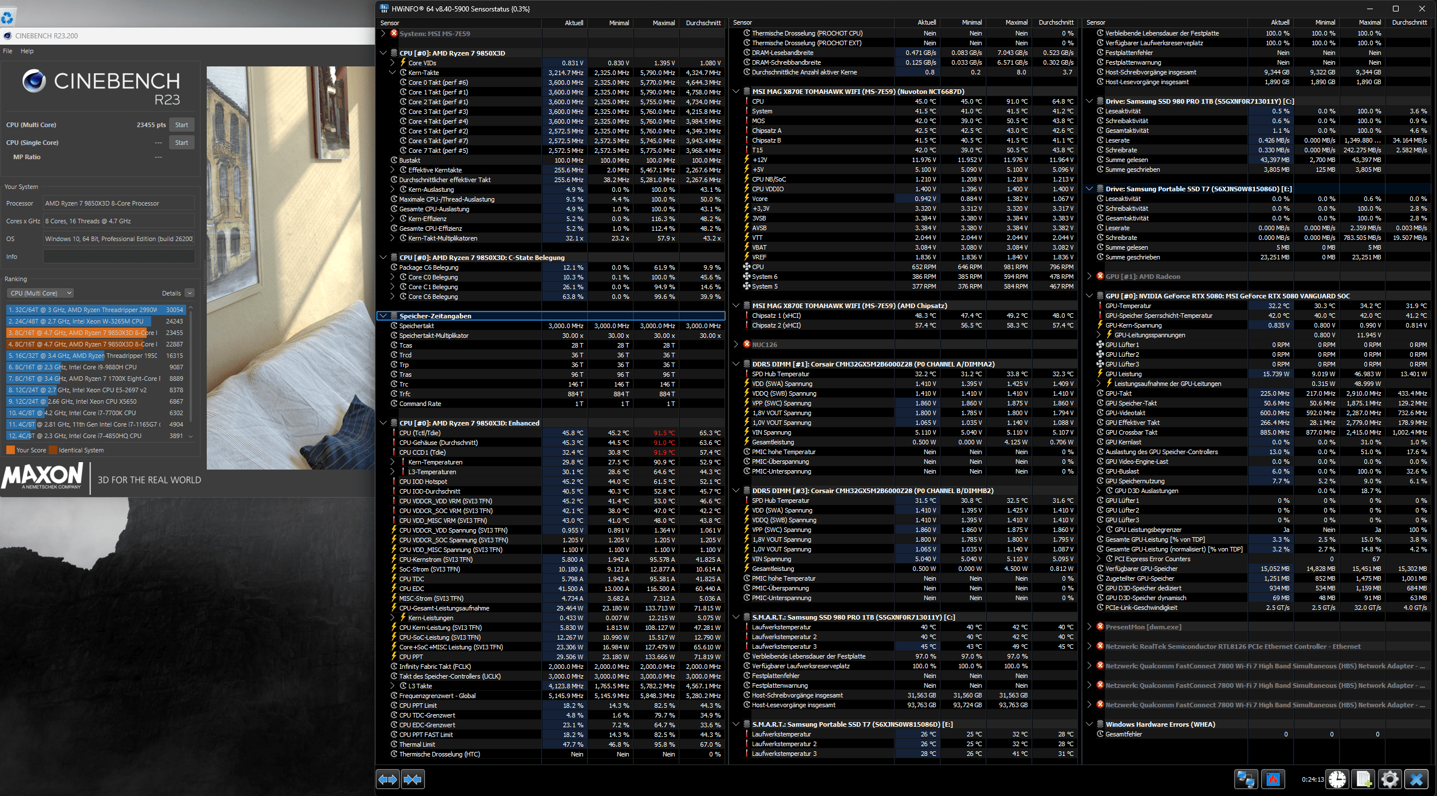
Task: Open the Cinebench File menu
Action: click(x=7, y=51)
